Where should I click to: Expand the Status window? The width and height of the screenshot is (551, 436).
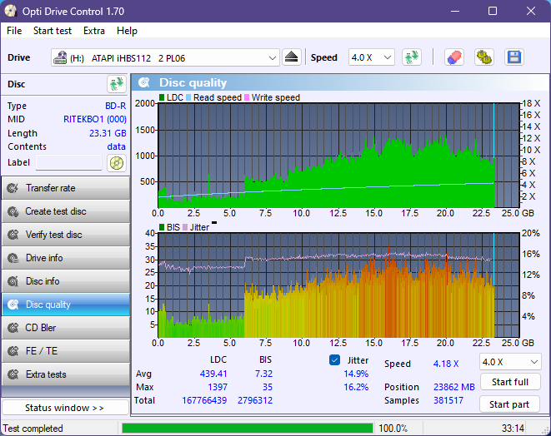click(x=65, y=408)
